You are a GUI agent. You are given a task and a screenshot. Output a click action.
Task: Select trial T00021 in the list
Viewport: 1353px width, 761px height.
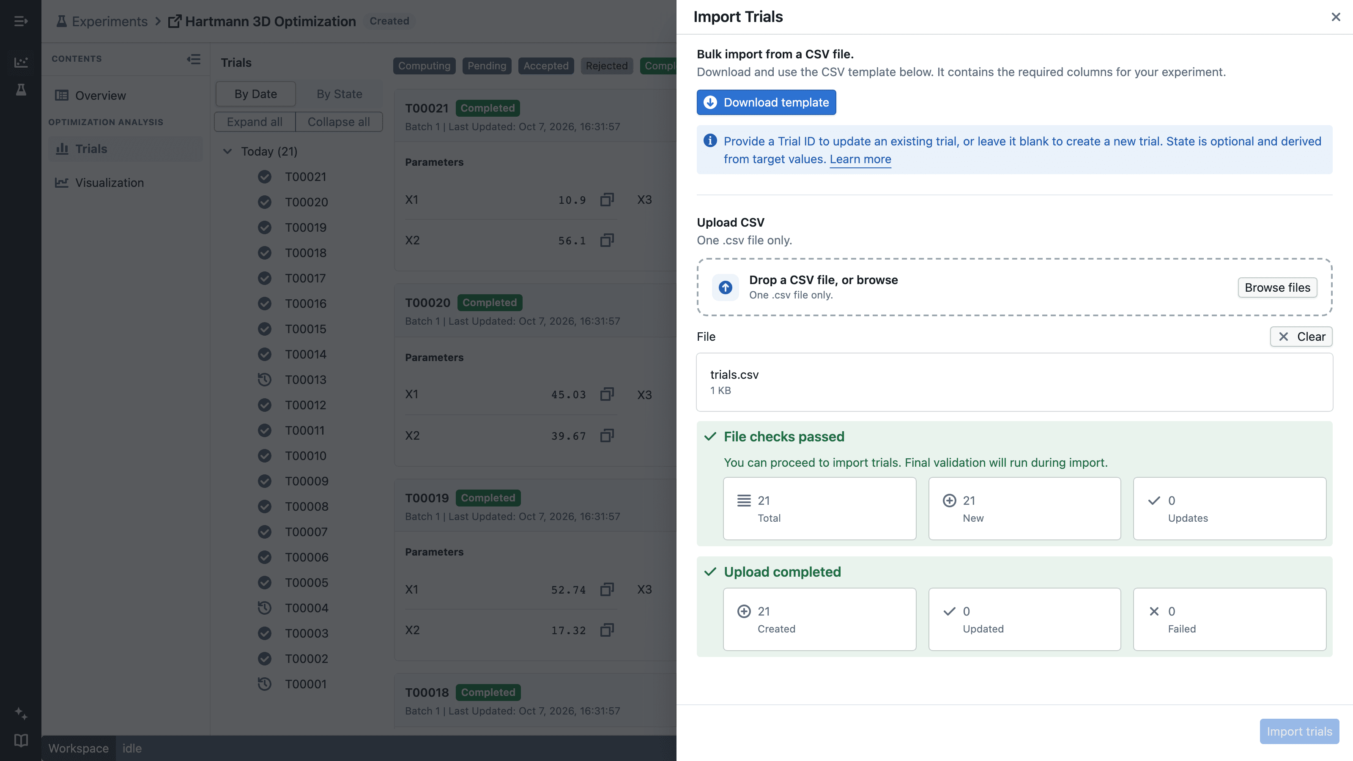[x=306, y=177]
